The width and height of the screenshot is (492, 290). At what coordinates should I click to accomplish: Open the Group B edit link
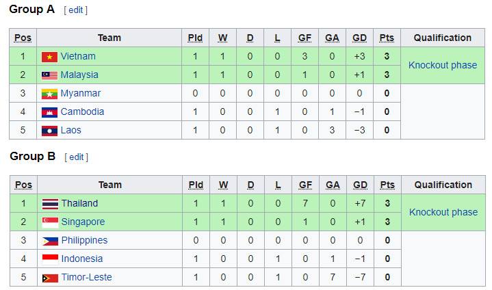pyautogui.click(x=76, y=157)
